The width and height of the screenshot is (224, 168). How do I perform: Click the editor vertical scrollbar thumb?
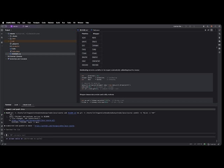coord(217,48)
